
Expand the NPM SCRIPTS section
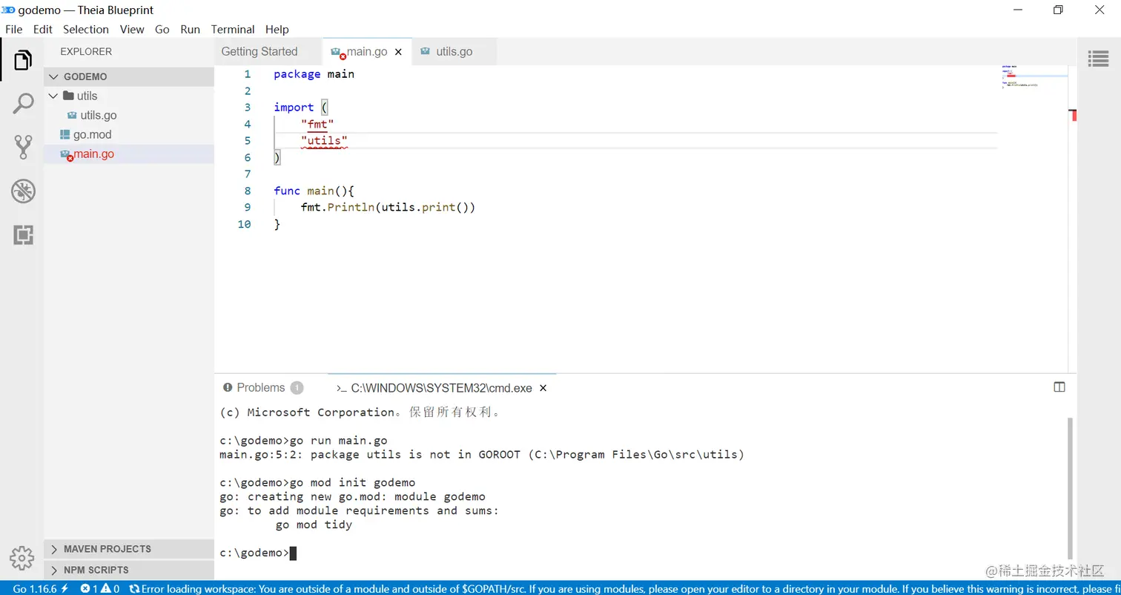click(x=129, y=570)
